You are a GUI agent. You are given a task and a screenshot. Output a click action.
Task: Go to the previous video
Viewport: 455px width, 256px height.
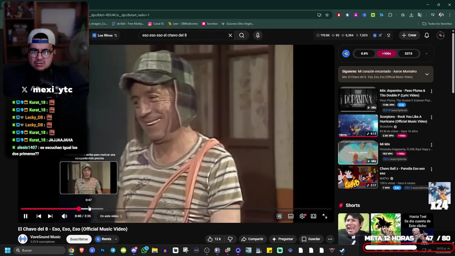click(39, 216)
